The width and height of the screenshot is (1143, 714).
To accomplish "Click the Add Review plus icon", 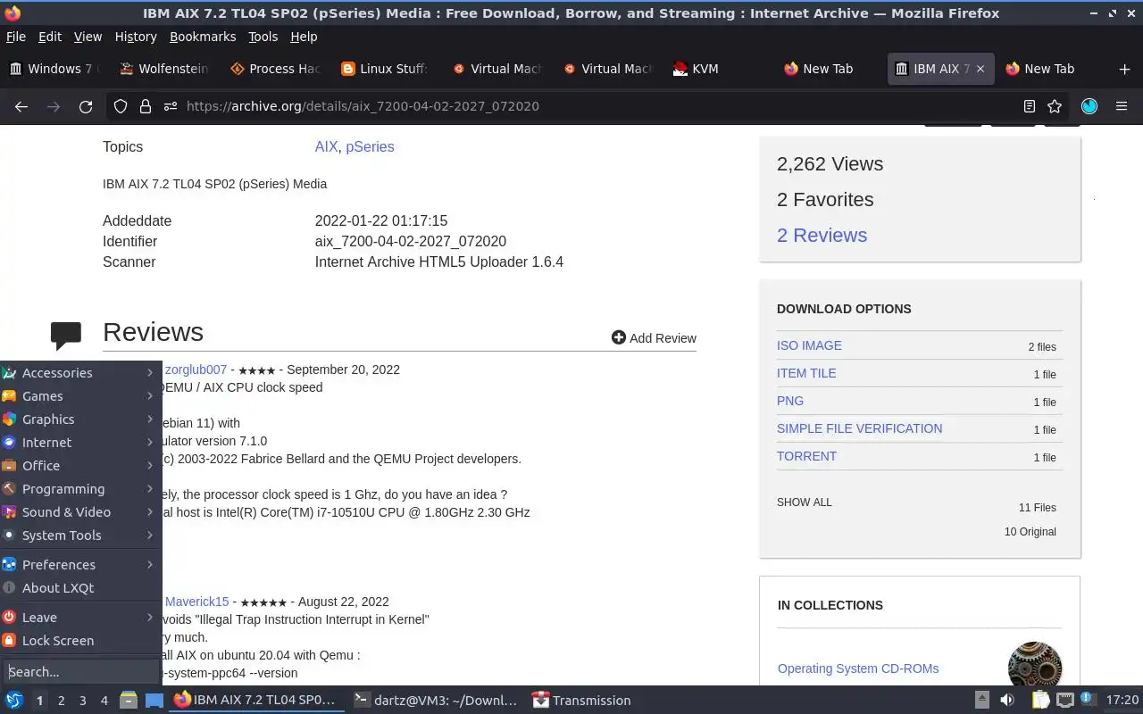I will 618,337.
